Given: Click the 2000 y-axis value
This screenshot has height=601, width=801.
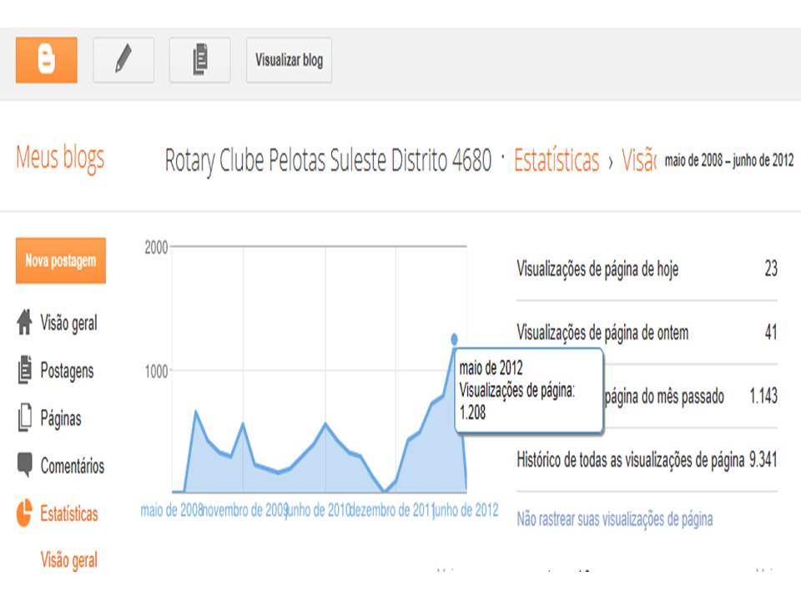Looking at the screenshot, I should pos(156,247).
